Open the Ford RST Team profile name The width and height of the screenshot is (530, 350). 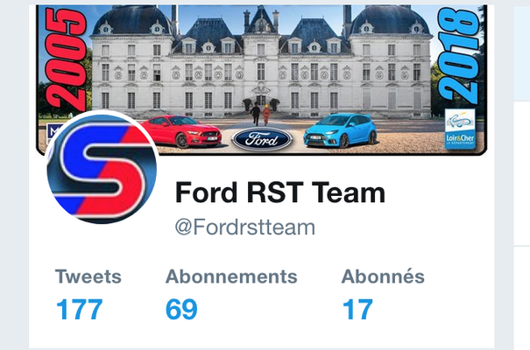click(x=280, y=192)
